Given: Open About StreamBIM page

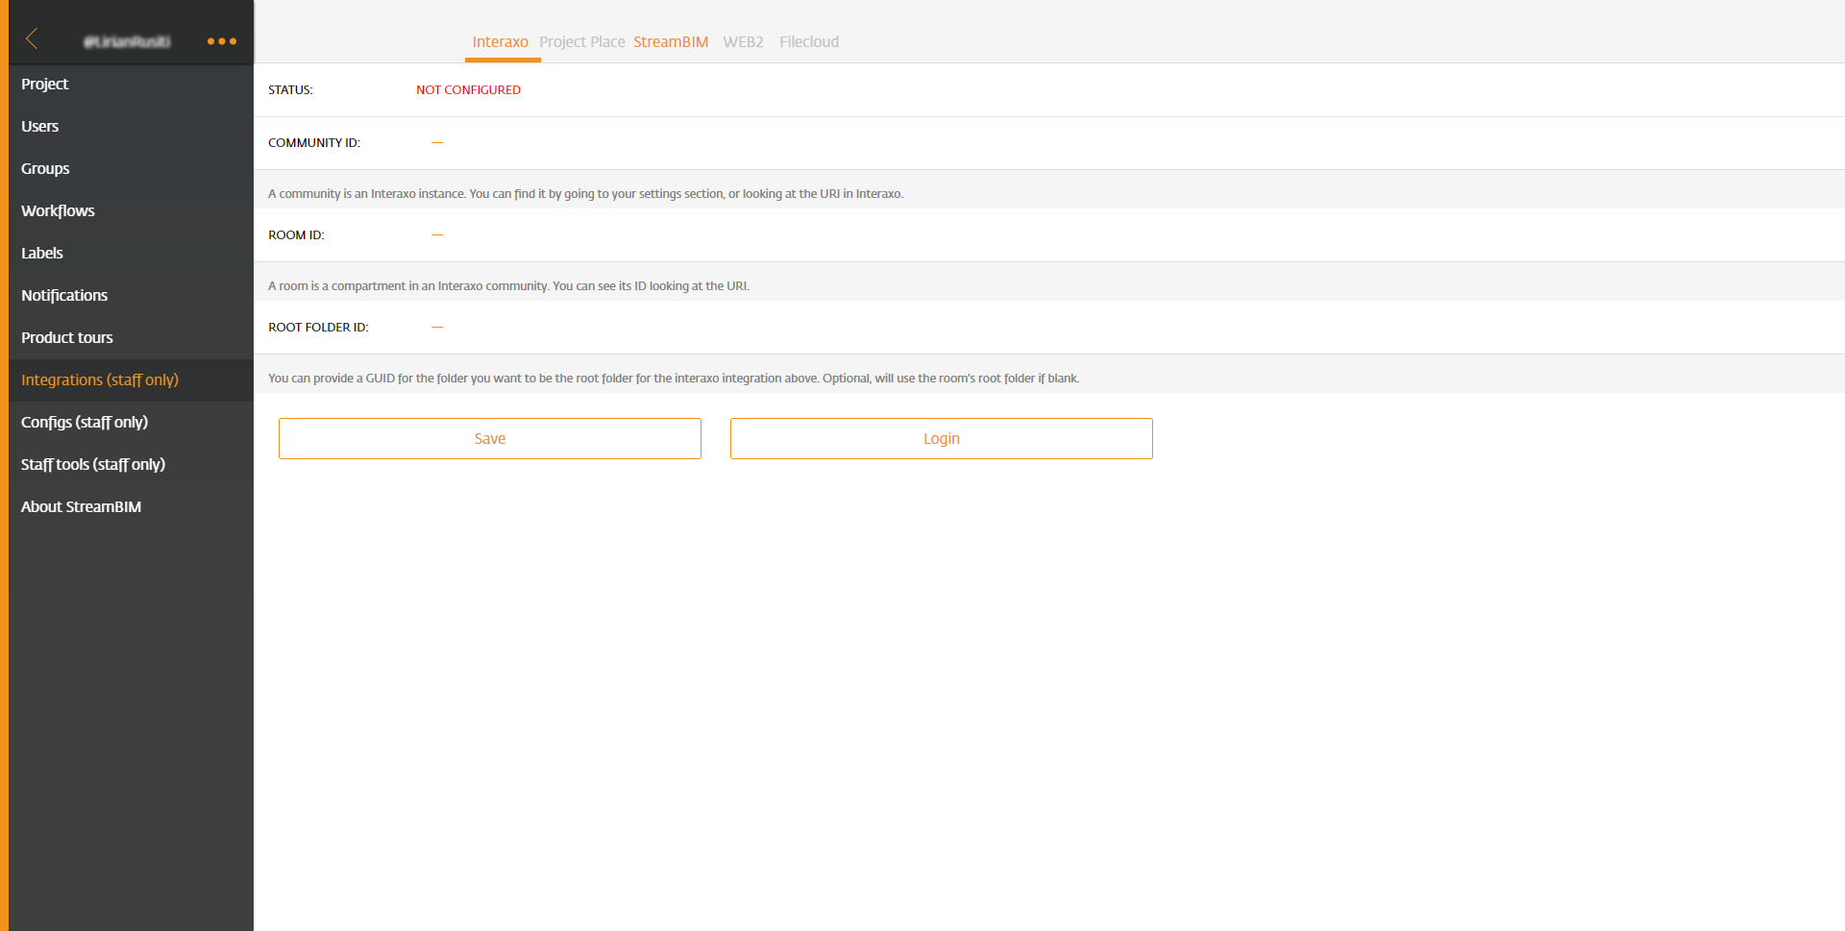Looking at the screenshot, I should coord(131,506).
